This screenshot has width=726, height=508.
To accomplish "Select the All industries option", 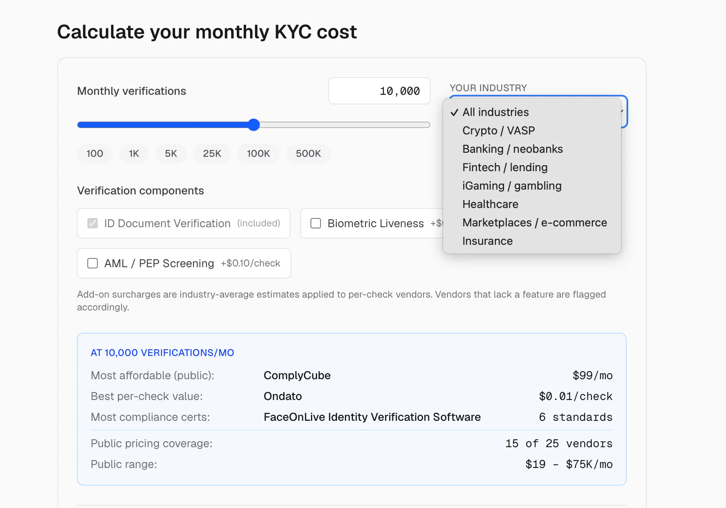I will click(532, 112).
